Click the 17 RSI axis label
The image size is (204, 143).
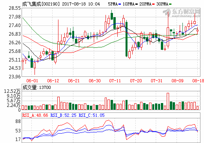18,139
